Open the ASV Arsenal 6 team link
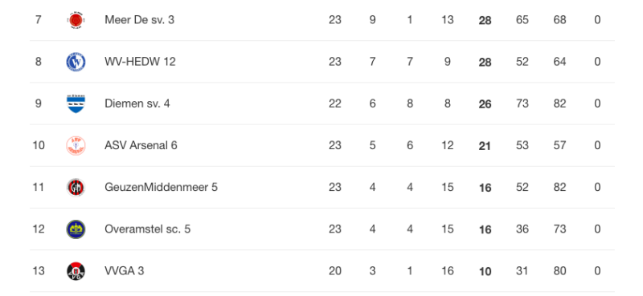Image resolution: width=643 pixels, height=296 pixels. pyautogui.click(x=141, y=145)
